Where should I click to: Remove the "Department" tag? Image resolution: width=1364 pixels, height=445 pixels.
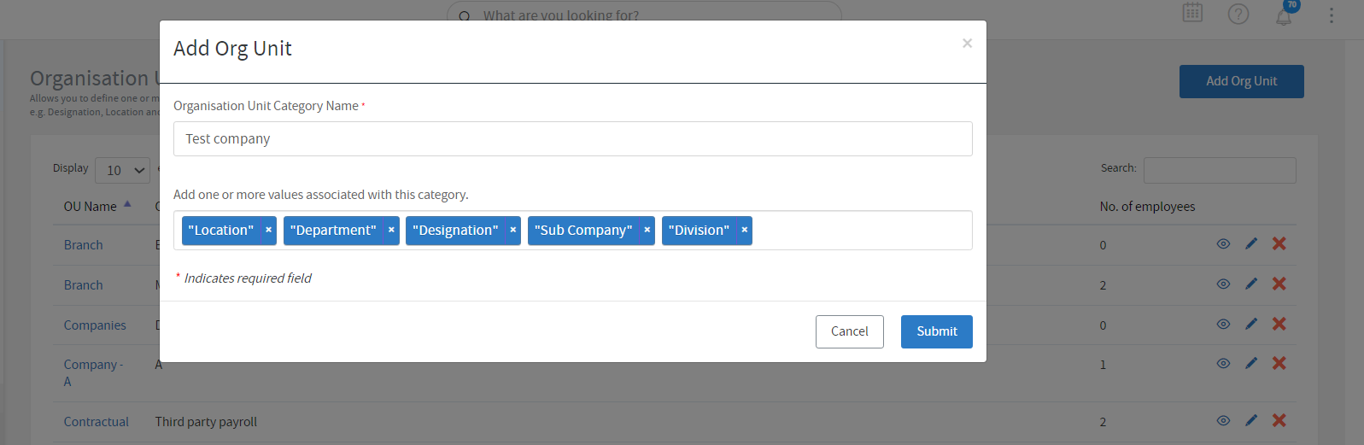(391, 231)
